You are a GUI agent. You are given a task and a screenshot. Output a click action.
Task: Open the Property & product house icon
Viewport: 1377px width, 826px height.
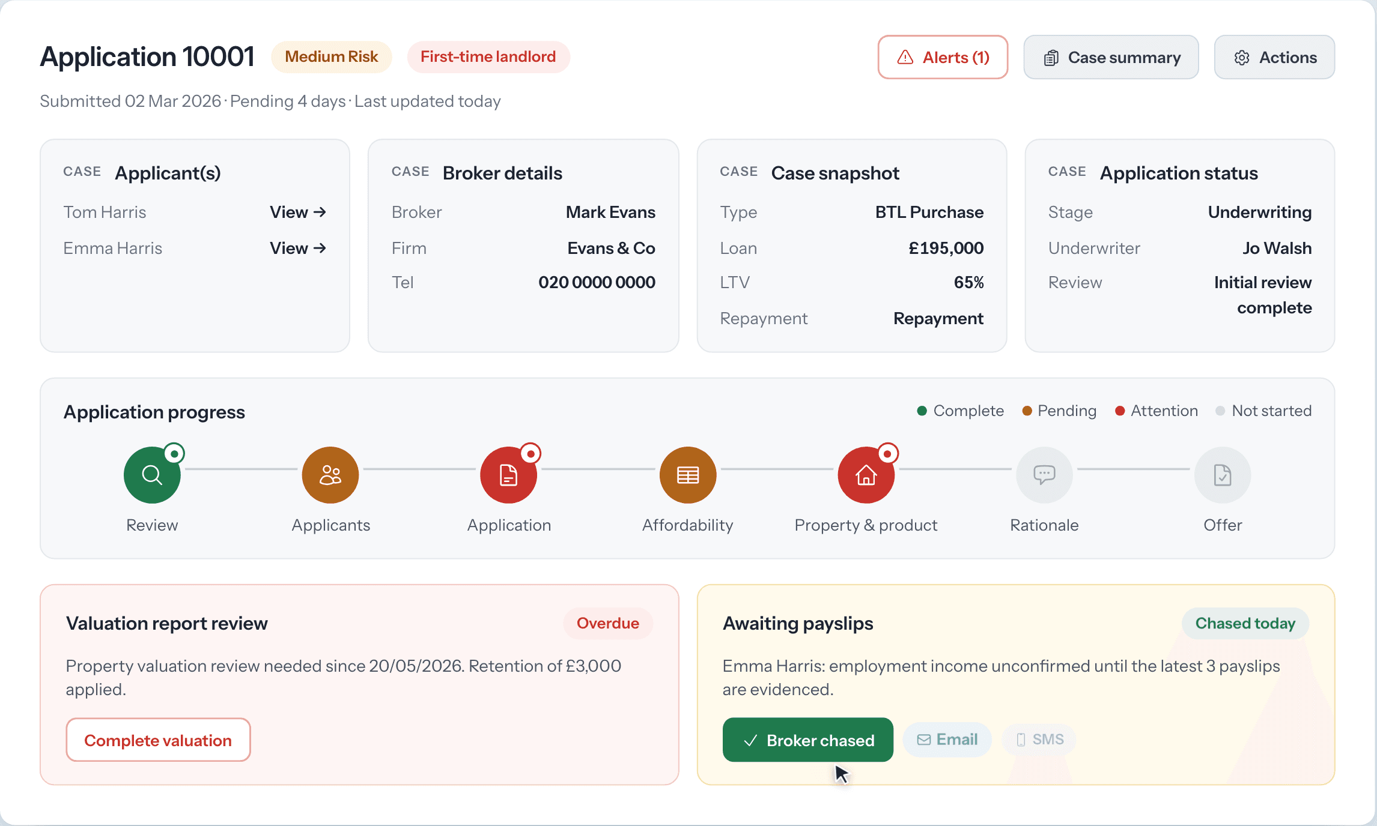(866, 475)
